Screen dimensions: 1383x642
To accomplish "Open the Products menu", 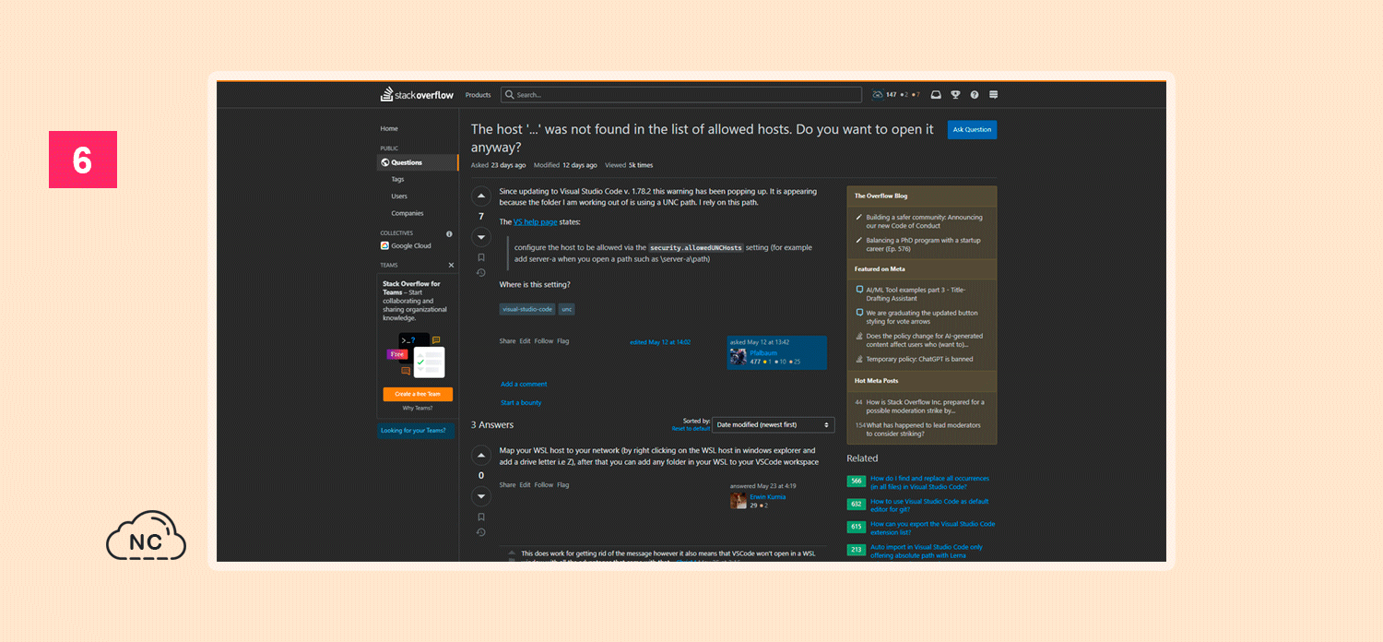I will pyautogui.click(x=478, y=95).
